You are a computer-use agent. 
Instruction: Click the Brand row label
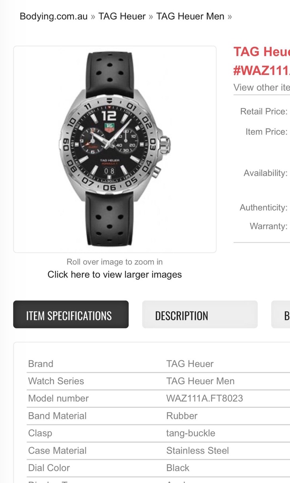(41, 364)
